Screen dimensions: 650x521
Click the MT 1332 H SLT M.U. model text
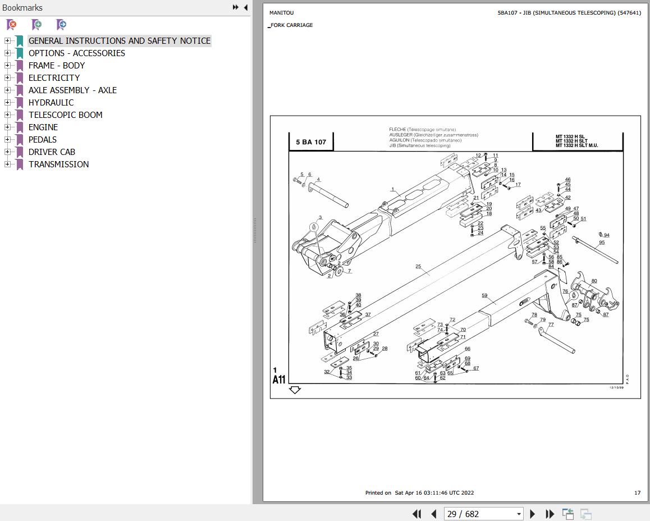576,145
